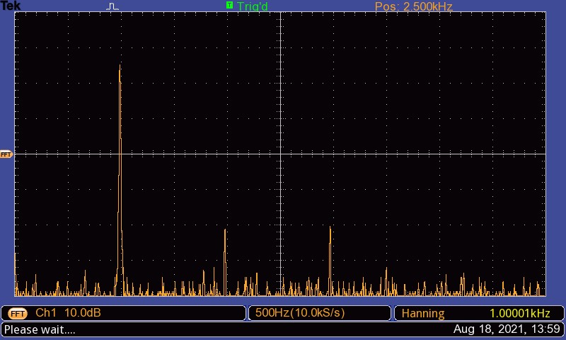Click the Ch1 10.0dB scale readout
566x340 pixels.
coord(68,312)
